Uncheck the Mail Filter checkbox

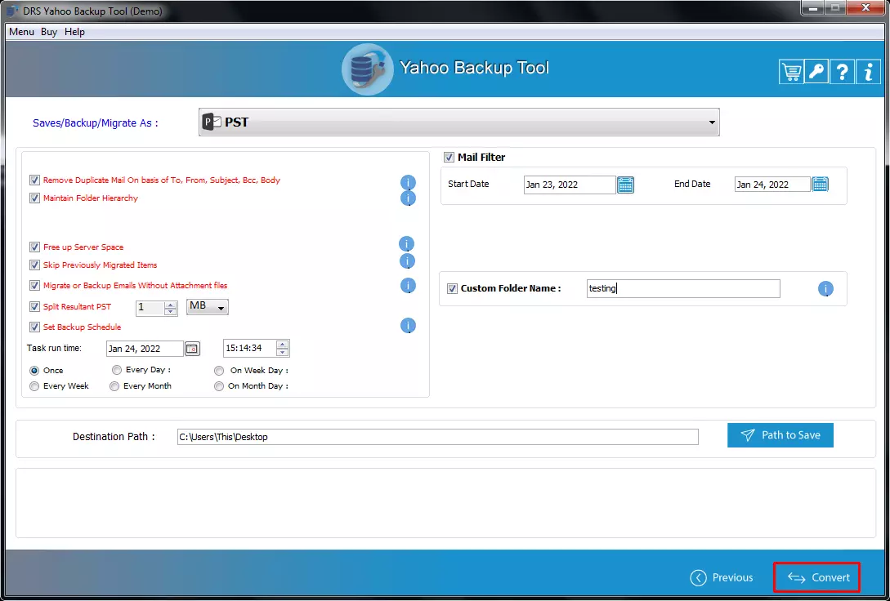point(449,158)
